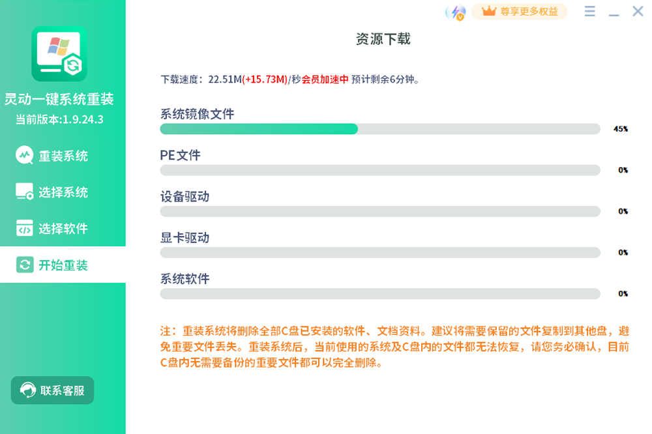Click the 重装系统 heartbeat icon
The image size is (652, 434).
coord(24,156)
